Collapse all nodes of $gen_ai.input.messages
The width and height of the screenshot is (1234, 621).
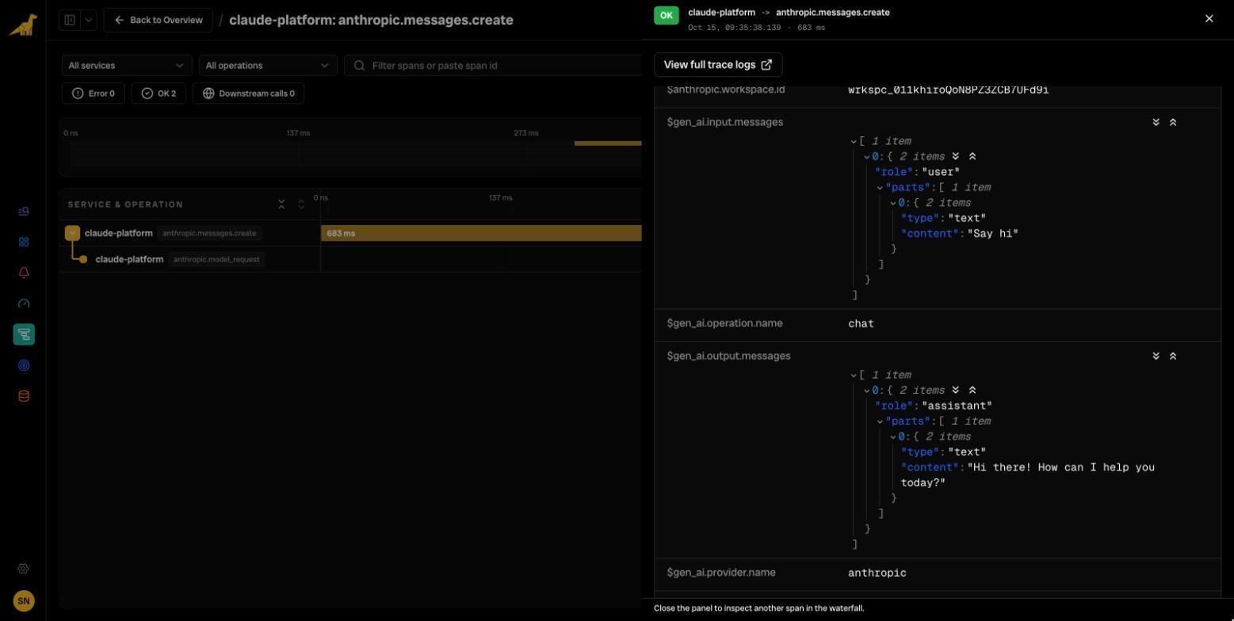pos(1173,122)
